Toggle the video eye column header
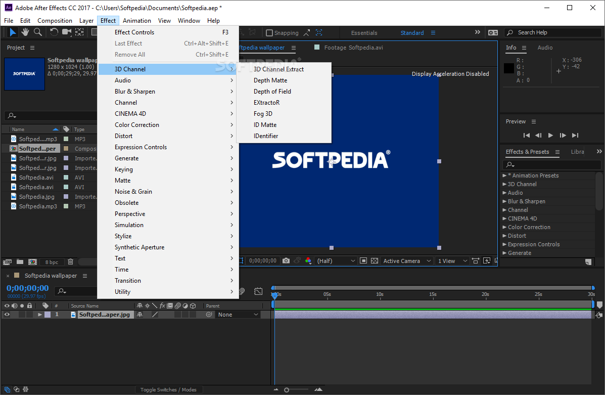 [x=7, y=305]
